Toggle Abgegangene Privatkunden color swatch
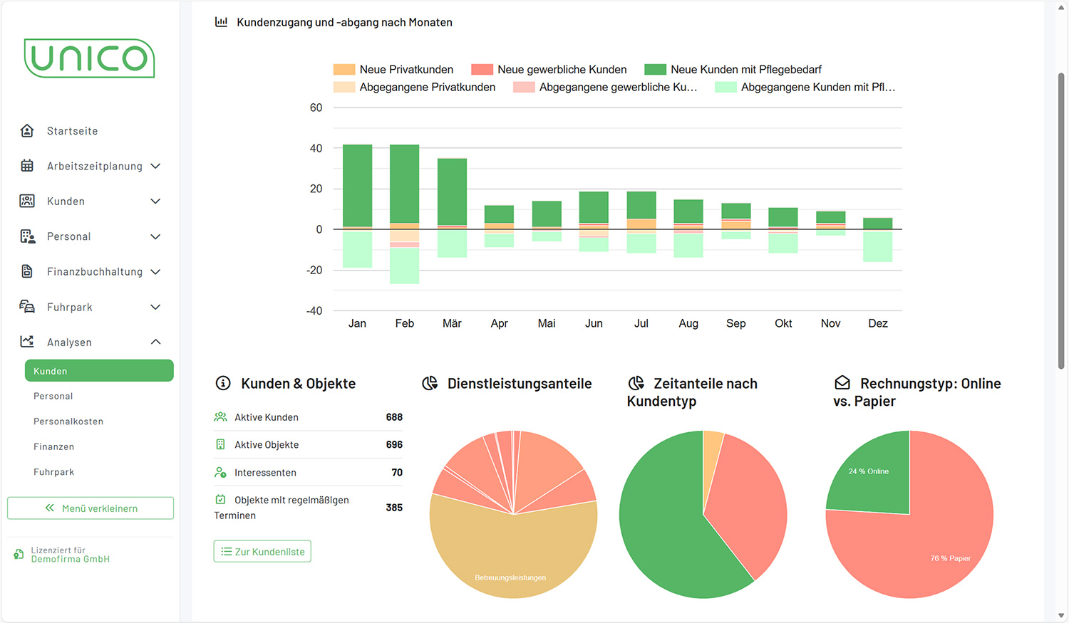Viewport: 1069px width, 623px height. (344, 88)
